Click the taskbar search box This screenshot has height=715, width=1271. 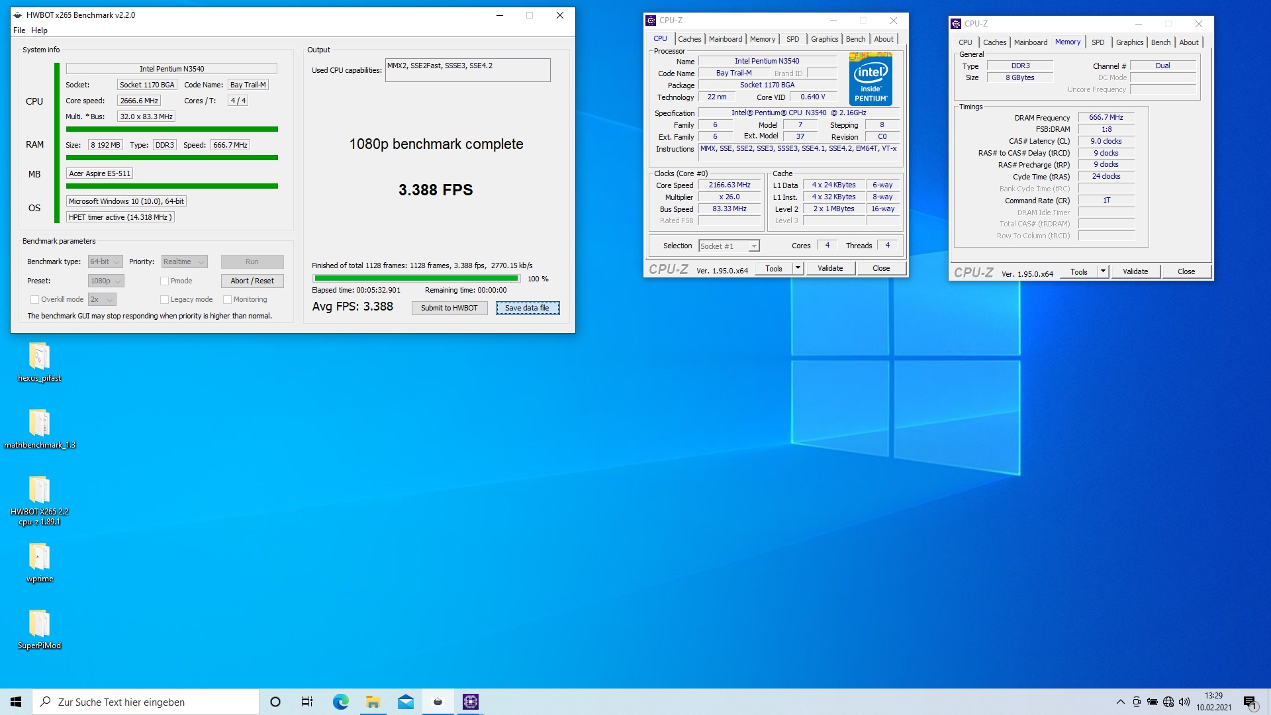(x=146, y=702)
